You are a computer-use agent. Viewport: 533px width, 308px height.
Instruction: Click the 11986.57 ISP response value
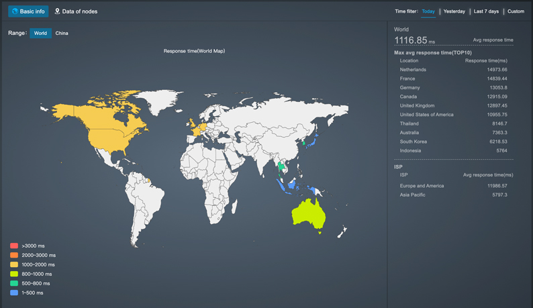point(497,186)
